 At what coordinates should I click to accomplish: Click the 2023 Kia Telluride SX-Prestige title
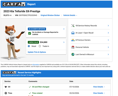coord(22,11)
